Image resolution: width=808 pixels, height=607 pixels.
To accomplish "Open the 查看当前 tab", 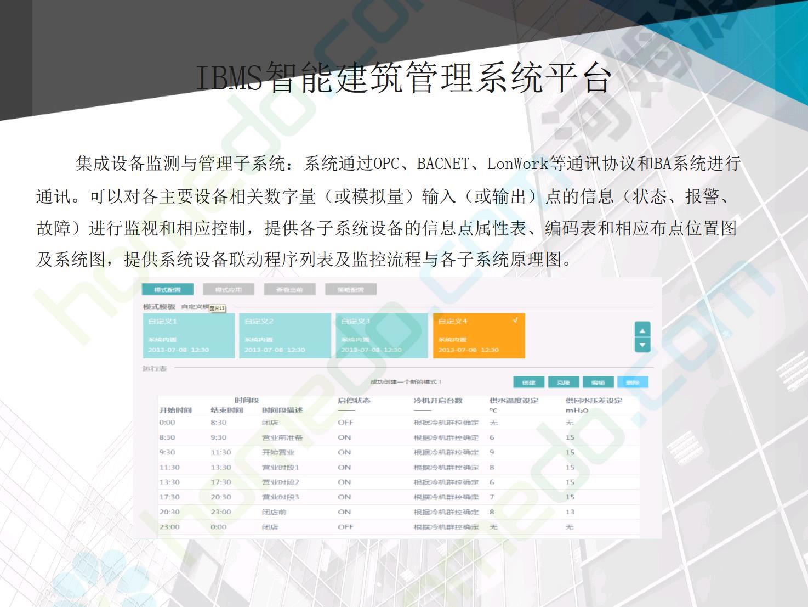I will pyautogui.click(x=289, y=290).
